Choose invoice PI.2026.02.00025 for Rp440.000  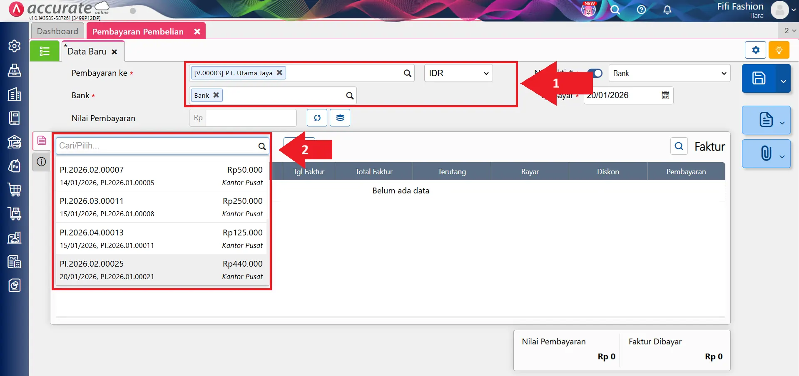[161, 270]
